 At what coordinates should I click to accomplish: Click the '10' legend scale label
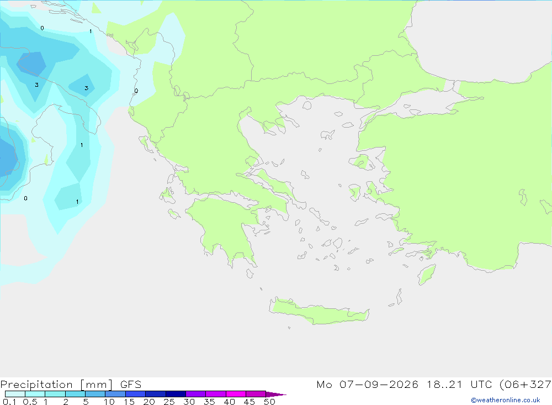point(109,402)
